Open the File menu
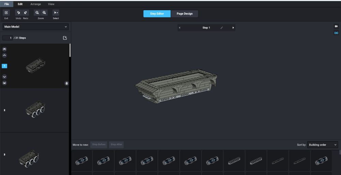Image resolution: width=341 pixels, height=175 pixels. coord(6,4)
